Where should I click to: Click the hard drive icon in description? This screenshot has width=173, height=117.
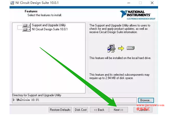tap(131, 48)
